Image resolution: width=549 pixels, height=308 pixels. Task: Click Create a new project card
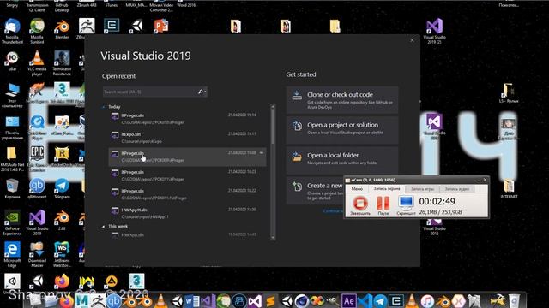tap(315, 190)
